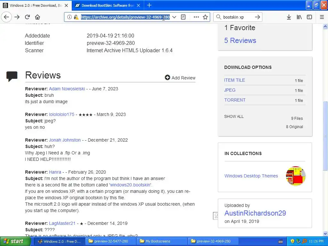Open the Firefox hamburger menu
Image resolution: width=328 pixels, height=246 pixels.
coord(322,17)
